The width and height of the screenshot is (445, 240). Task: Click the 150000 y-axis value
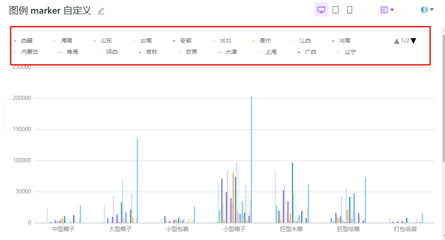(22, 129)
